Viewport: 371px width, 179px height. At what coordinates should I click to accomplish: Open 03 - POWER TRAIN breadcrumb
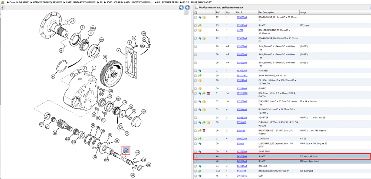[x=167, y=2]
